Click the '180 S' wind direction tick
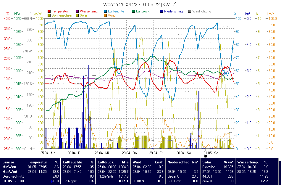 [28, 84]
